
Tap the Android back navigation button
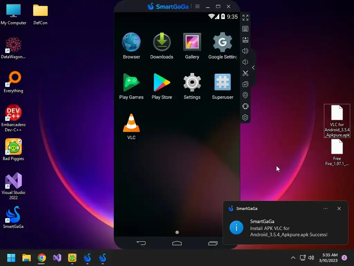click(x=141, y=243)
